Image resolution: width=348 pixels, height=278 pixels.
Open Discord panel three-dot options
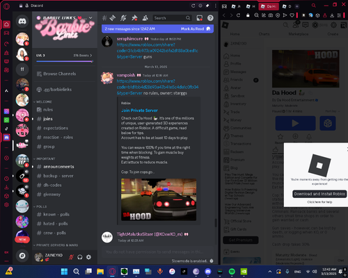click(216, 6)
